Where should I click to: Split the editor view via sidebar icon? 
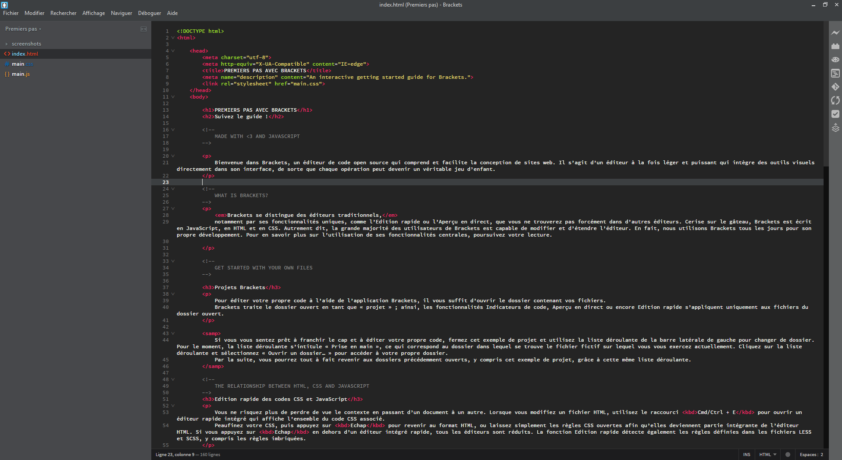click(x=143, y=29)
